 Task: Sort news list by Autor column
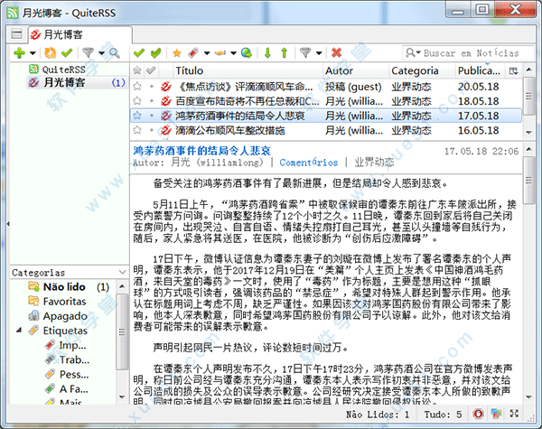[x=356, y=70]
